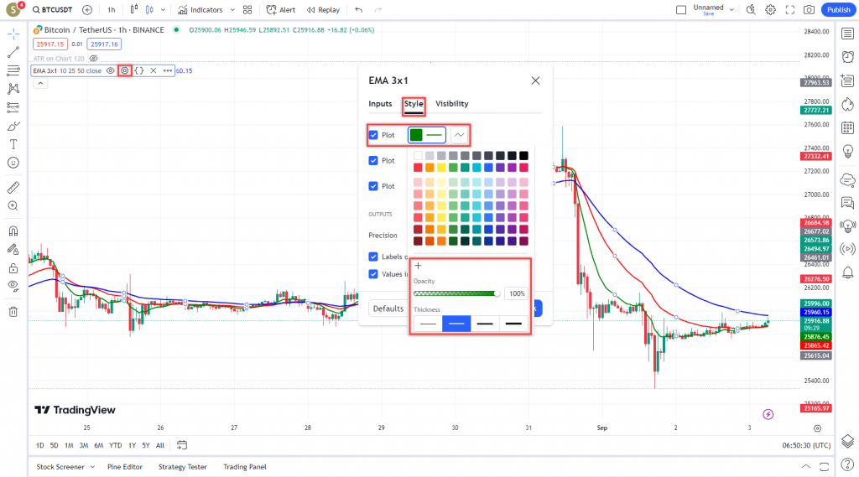Open the Alert creation button
Screen dimensions: 859x477
pyautogui.click(x=280, y=10)
